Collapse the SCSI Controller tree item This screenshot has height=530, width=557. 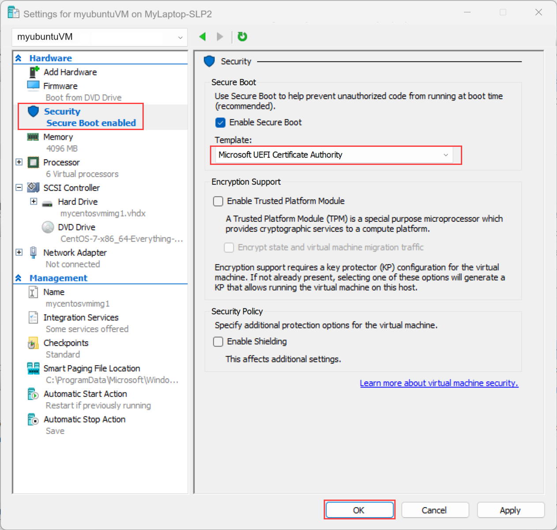[x=19, y=187]
